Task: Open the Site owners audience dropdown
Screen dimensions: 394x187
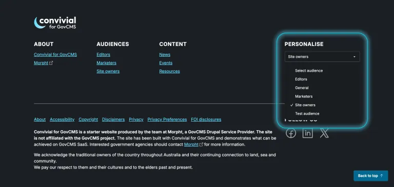Action: coord(322,57)
